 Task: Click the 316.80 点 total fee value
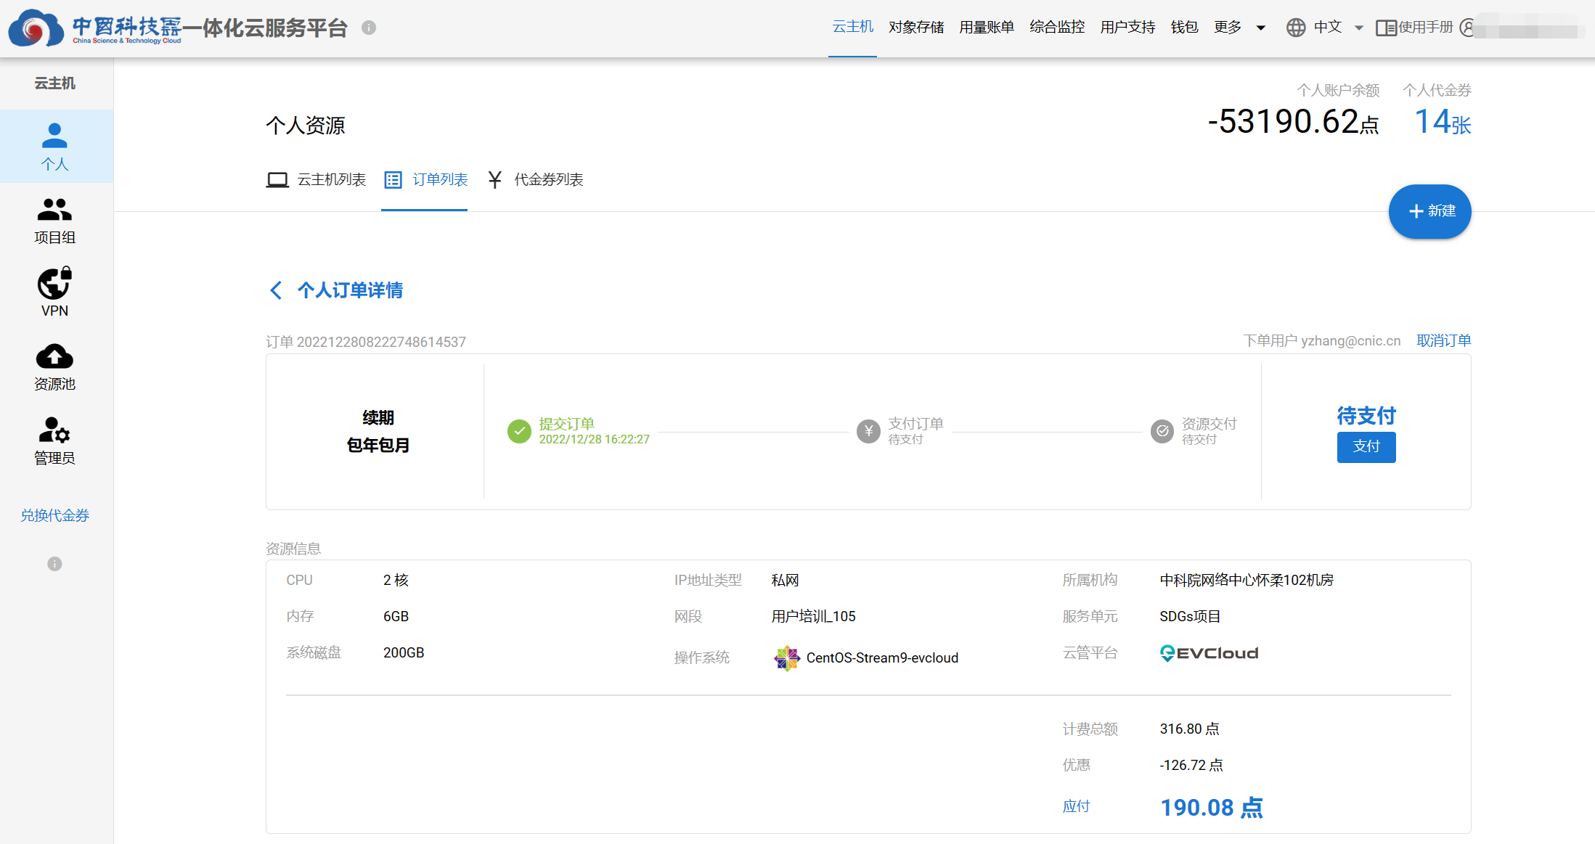[1189, 729]
